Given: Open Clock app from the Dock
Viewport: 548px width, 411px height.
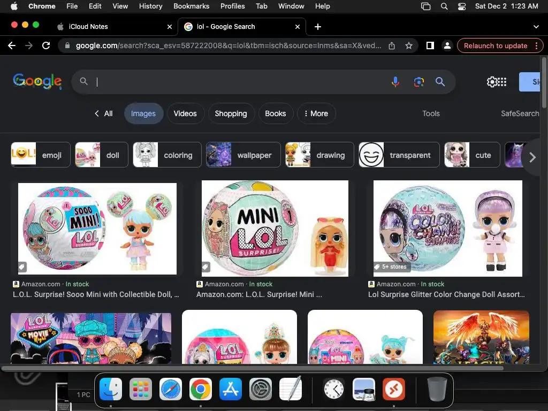Looking at the screenshot, I should [x=334, y=389].
